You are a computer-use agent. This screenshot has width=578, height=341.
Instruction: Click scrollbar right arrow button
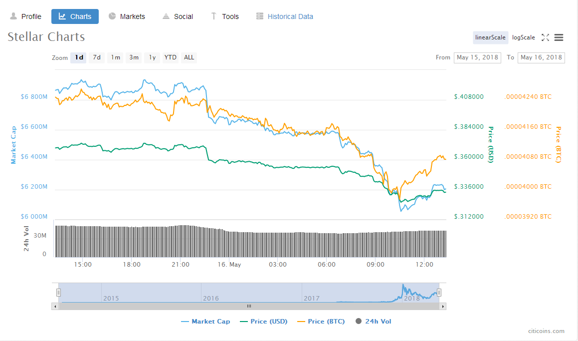click(443, 307)
